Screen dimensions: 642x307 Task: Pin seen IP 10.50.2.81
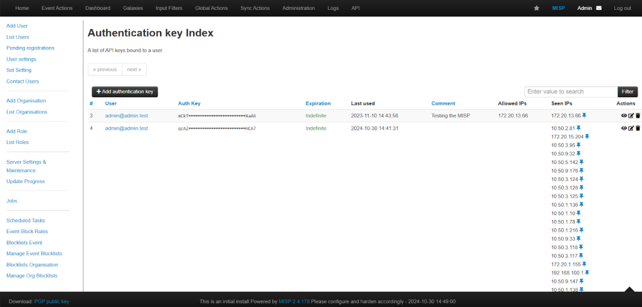(x=579, y=128)
